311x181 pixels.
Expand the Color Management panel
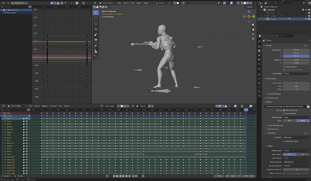(x=275, y=125)
